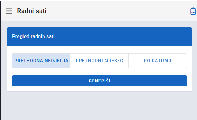Viewport: 197px width, 120px height.
Task: Tap the blue checklist clipboard icon
Action: [x=193, y=11]
